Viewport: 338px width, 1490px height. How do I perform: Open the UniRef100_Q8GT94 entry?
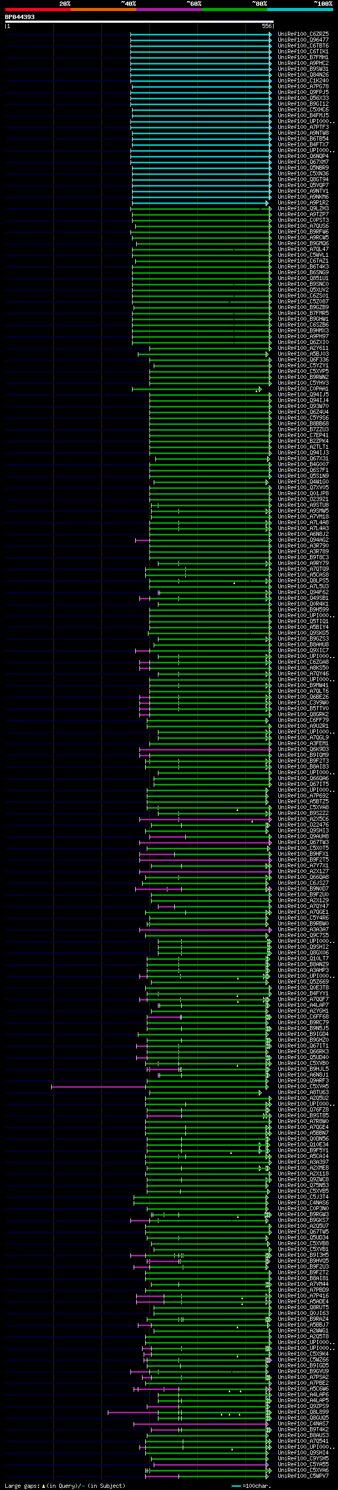pyautogui.click(x=303, y=179)
